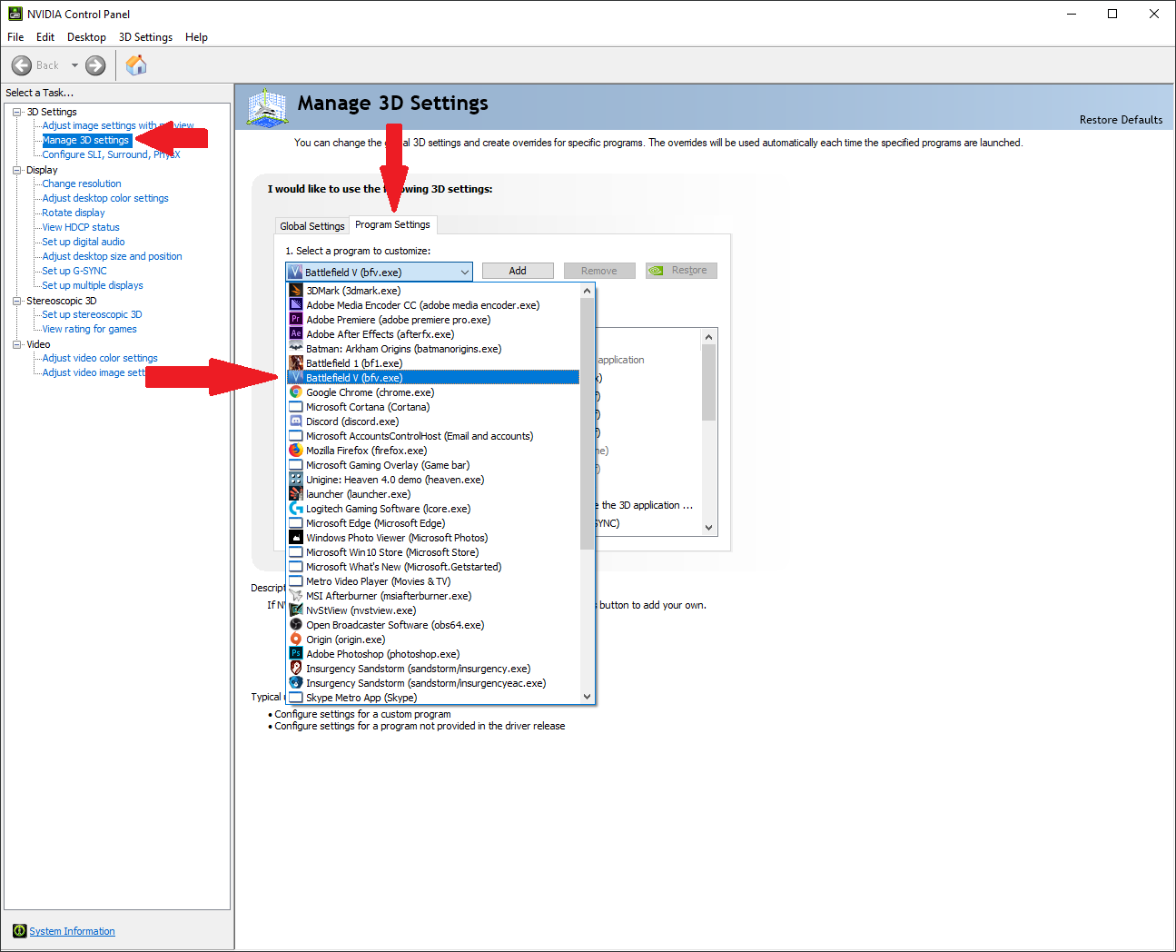Click the Home toolbar icon
This screenshot has height=952, width=1176.
136,65
